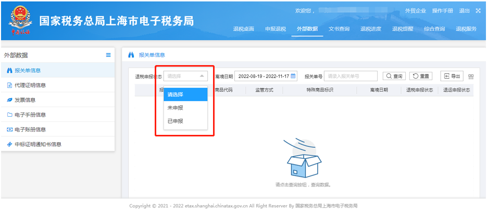The height and width of the screenshot is (214, 487).
Task: Choose 未申报 option in dropdown list
Action: (185, 108)
